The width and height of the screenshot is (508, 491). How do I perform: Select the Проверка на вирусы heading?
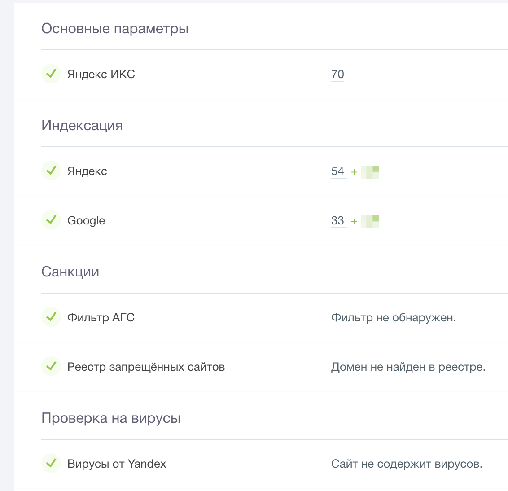(x=111, y=418)
